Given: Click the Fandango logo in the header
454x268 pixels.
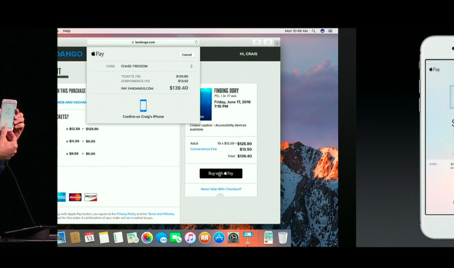Looking at the screenshot, I should tap(69, 54).
